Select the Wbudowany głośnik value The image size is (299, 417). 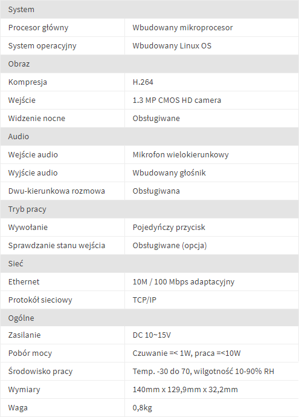coord(169,173)
